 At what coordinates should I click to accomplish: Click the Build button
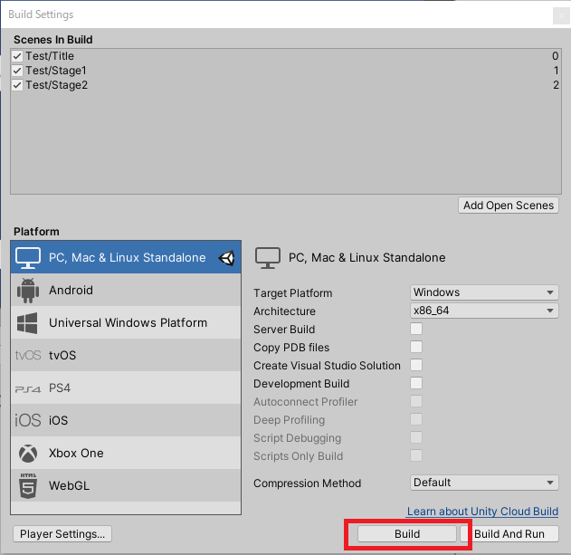click(407, 534)
